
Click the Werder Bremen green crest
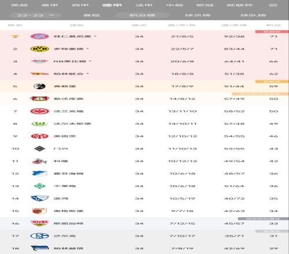39,186
